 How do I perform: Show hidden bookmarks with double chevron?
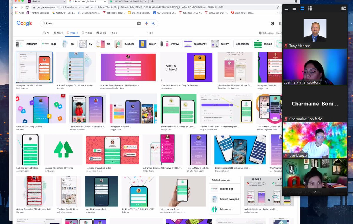(277, 13)
